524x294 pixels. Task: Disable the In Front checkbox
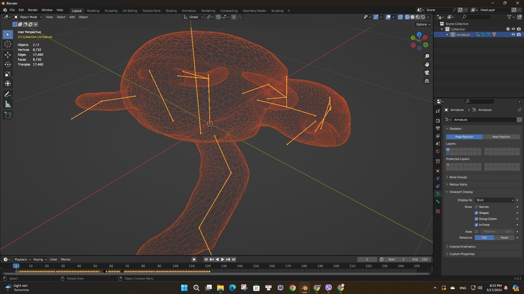pos(476,225)
